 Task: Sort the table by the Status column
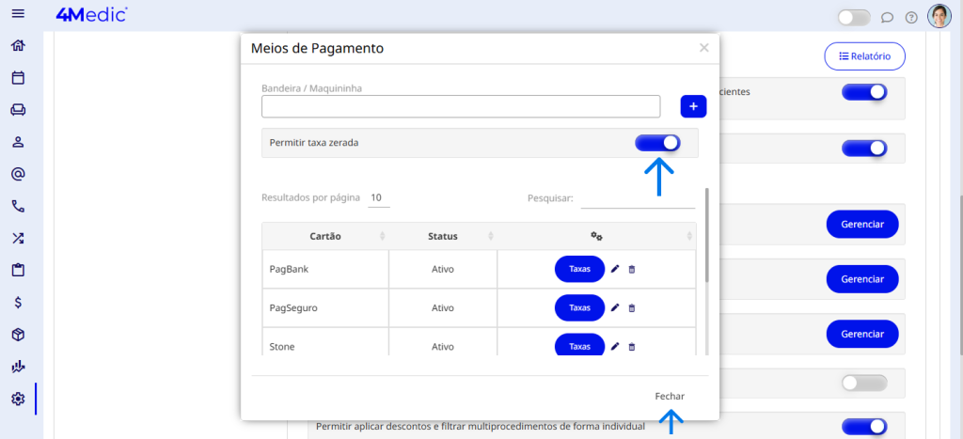click(442, 235)
